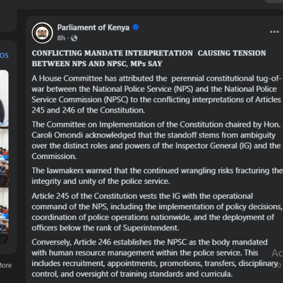Open the post via 8h timestamp

click(x=61, y=38)
